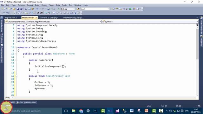Undo the last edit with the Undo icon
The width and height of the screenshot is (203, 114).
click(x=37, y=9)
